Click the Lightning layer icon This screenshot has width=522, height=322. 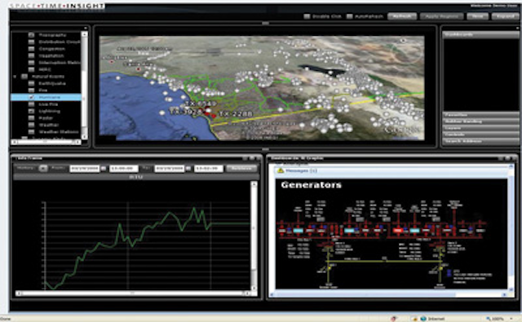(x=31, y=111)
